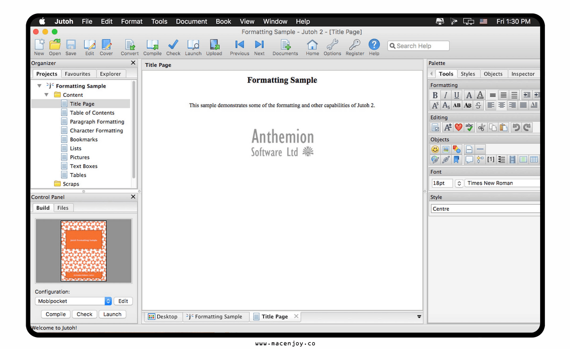The image size is (570, 349).
Task: Insert a horizontal rule from Objects
Action: point(480,149)
